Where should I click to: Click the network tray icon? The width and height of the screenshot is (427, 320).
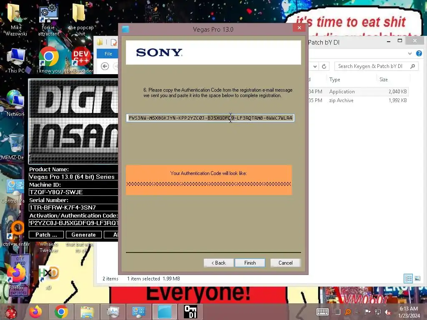pyautogui.click(x=378, y=312)
